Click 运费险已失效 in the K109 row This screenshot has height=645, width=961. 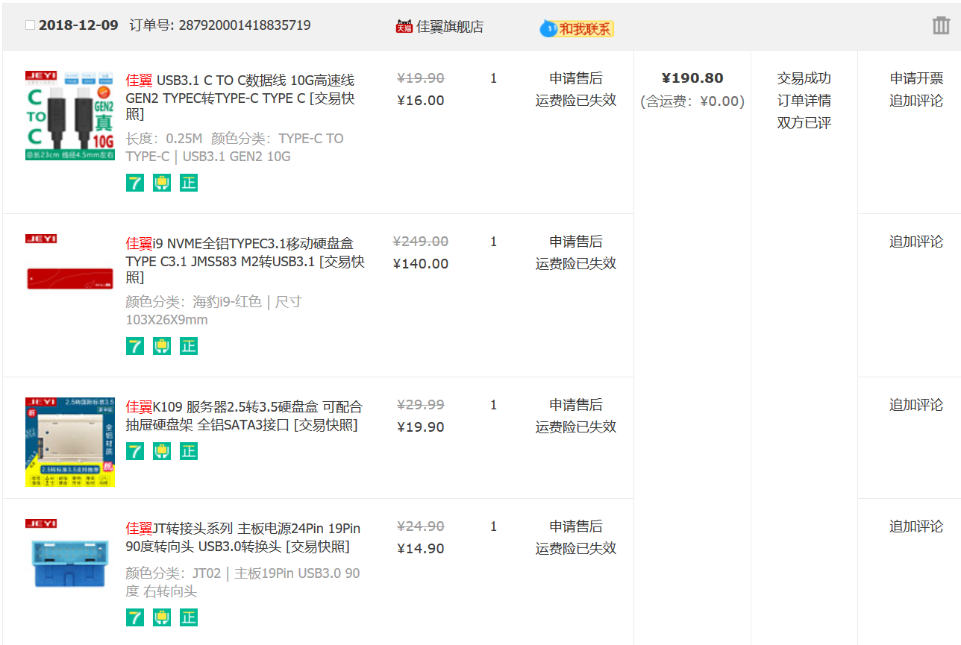tap(576, 427)
